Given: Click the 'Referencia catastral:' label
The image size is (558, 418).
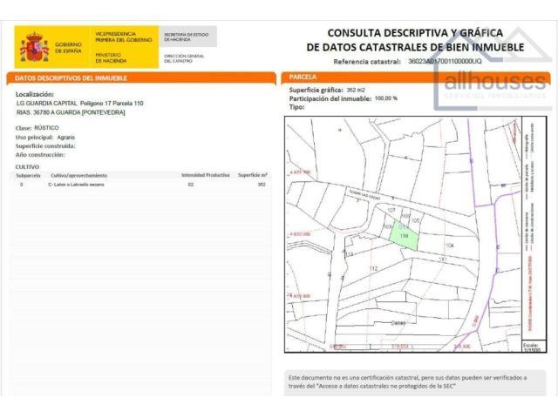Looking at the screenshot, I should 367,62.
